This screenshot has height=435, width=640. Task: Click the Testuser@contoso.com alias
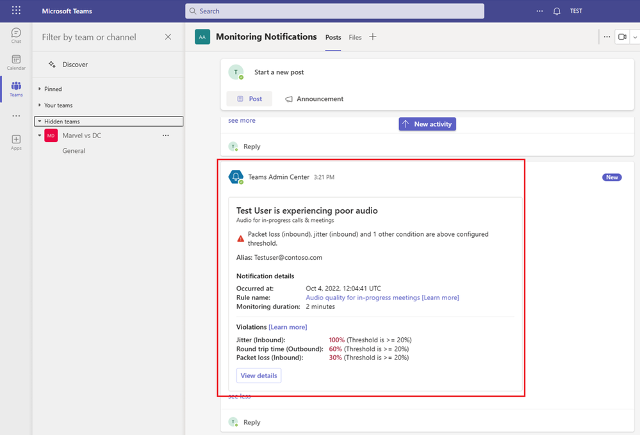288,258
